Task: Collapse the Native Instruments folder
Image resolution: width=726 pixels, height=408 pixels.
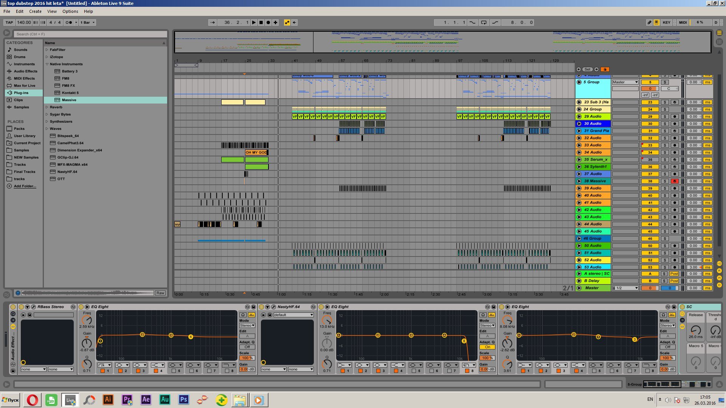Action: pos(47,64)
